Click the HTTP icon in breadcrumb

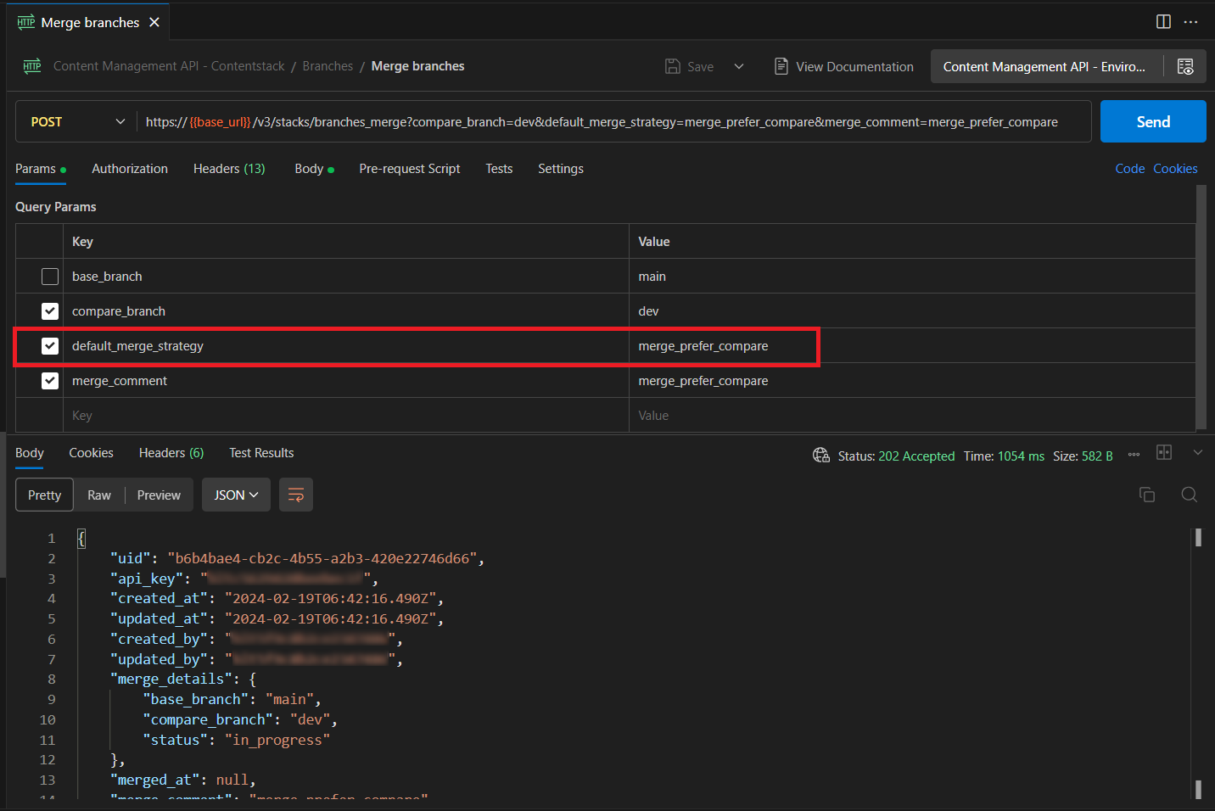[32, 66]
